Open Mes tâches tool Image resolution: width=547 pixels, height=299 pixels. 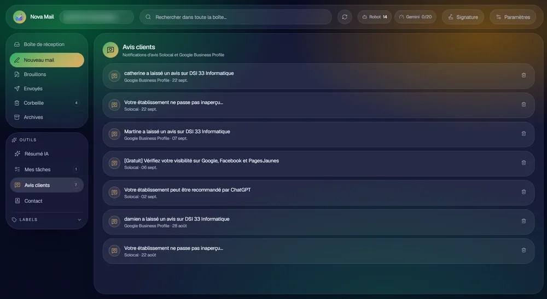point(46,169)
